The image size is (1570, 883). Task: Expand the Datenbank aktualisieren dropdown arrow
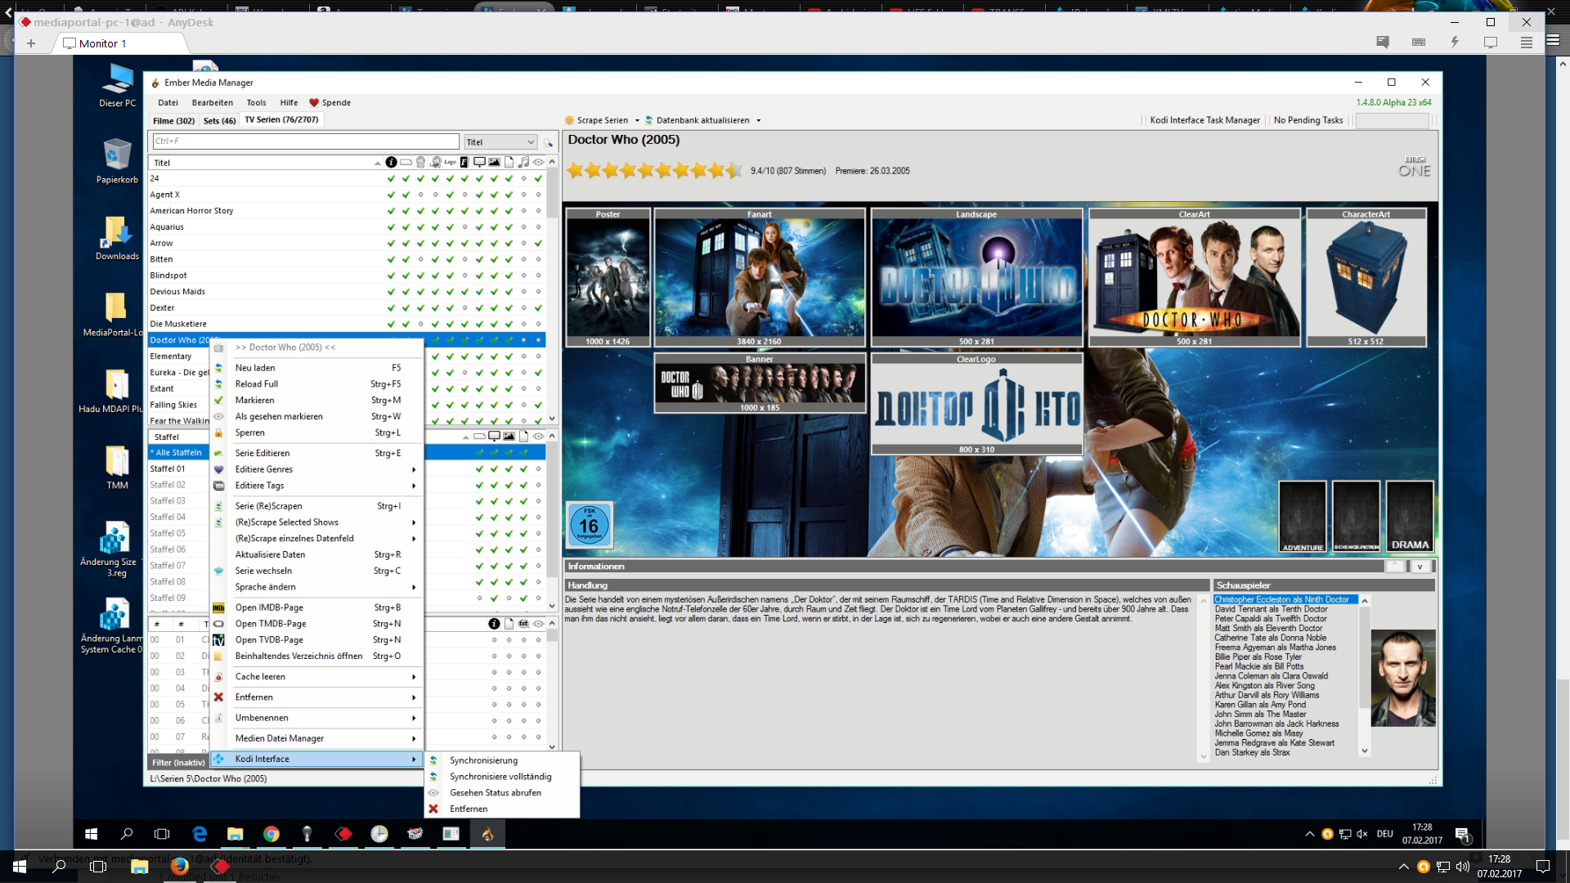pyautogui.click(x=759, y=120)
